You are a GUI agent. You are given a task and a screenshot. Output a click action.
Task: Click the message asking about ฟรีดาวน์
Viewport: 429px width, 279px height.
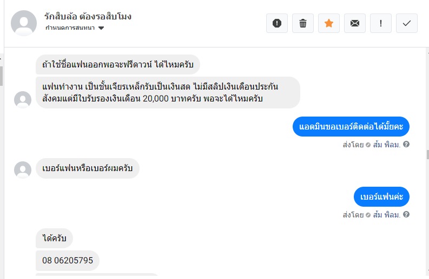pyautogui.click(x=118, y=65)
